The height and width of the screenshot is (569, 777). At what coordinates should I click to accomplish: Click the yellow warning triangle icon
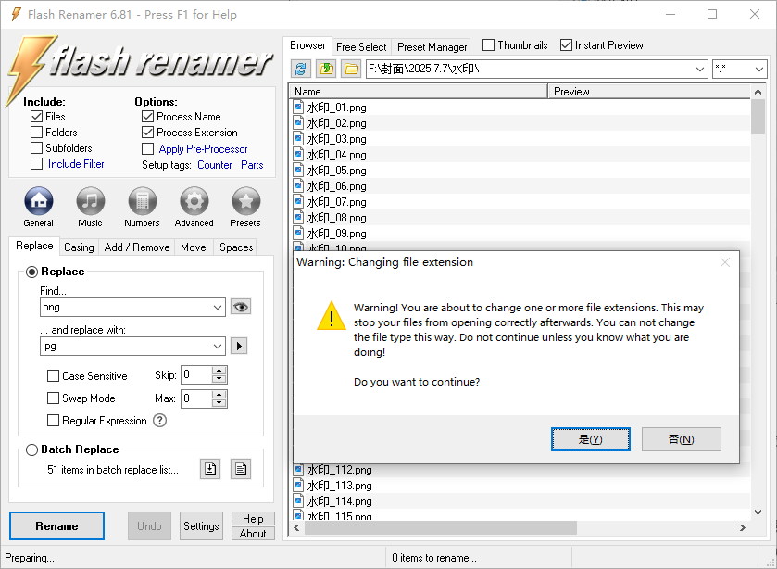click(x=332, y=315)
